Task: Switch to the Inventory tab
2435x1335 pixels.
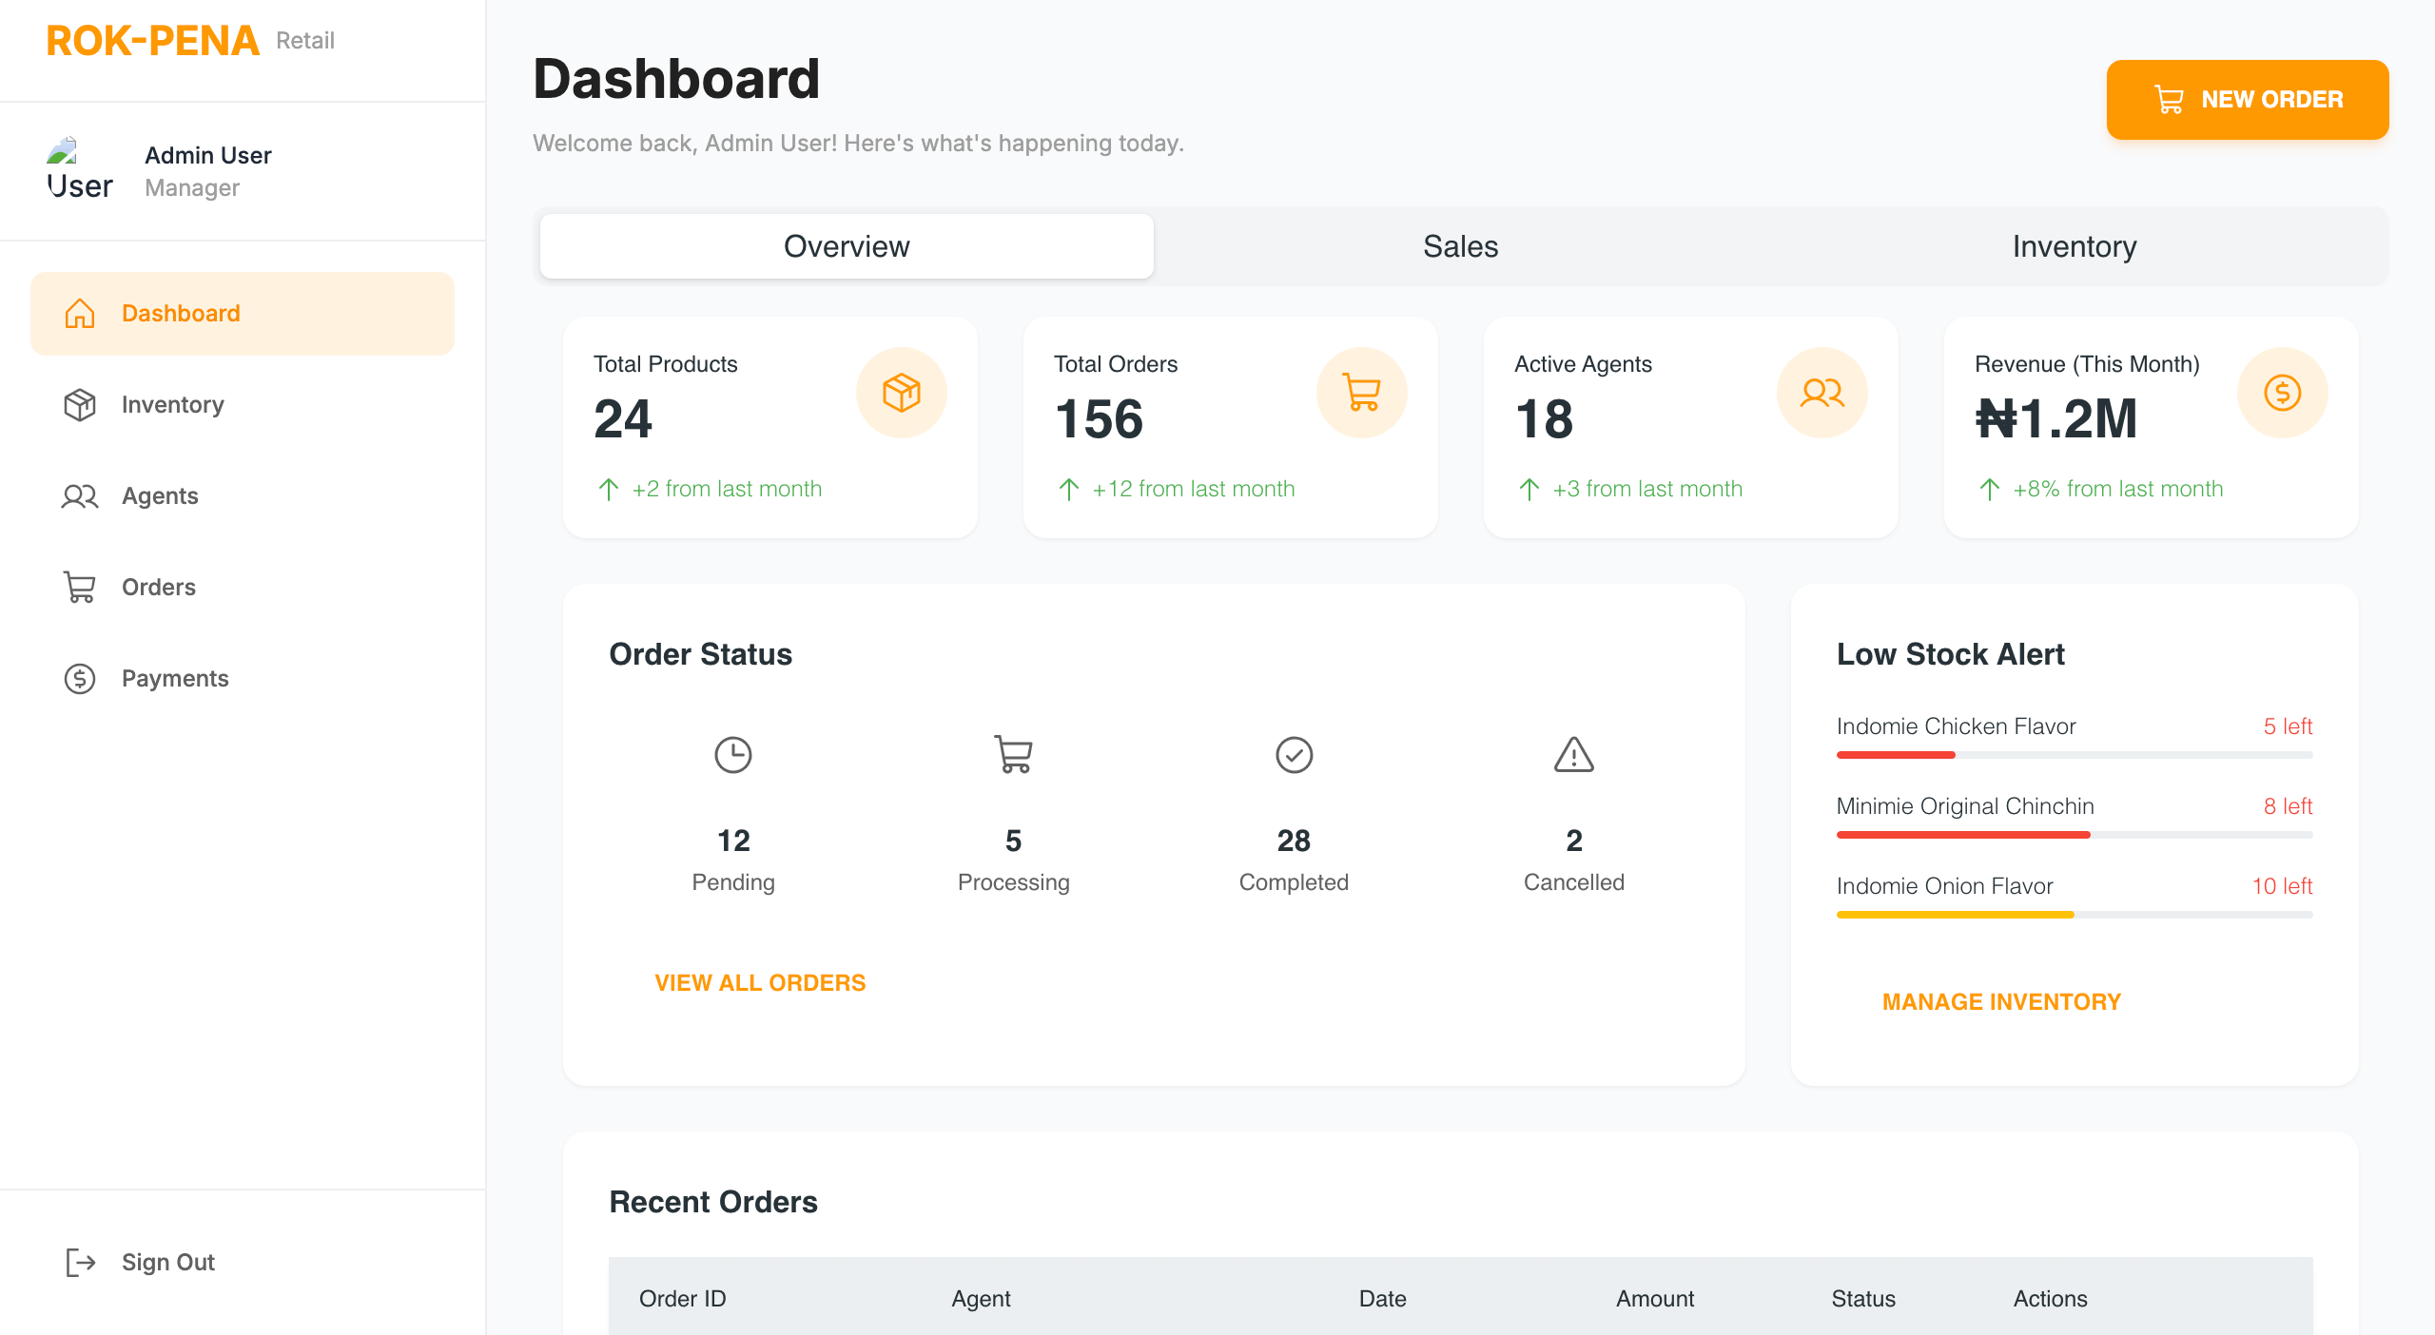Action: pyautogui.click(x=2074, y=246)
